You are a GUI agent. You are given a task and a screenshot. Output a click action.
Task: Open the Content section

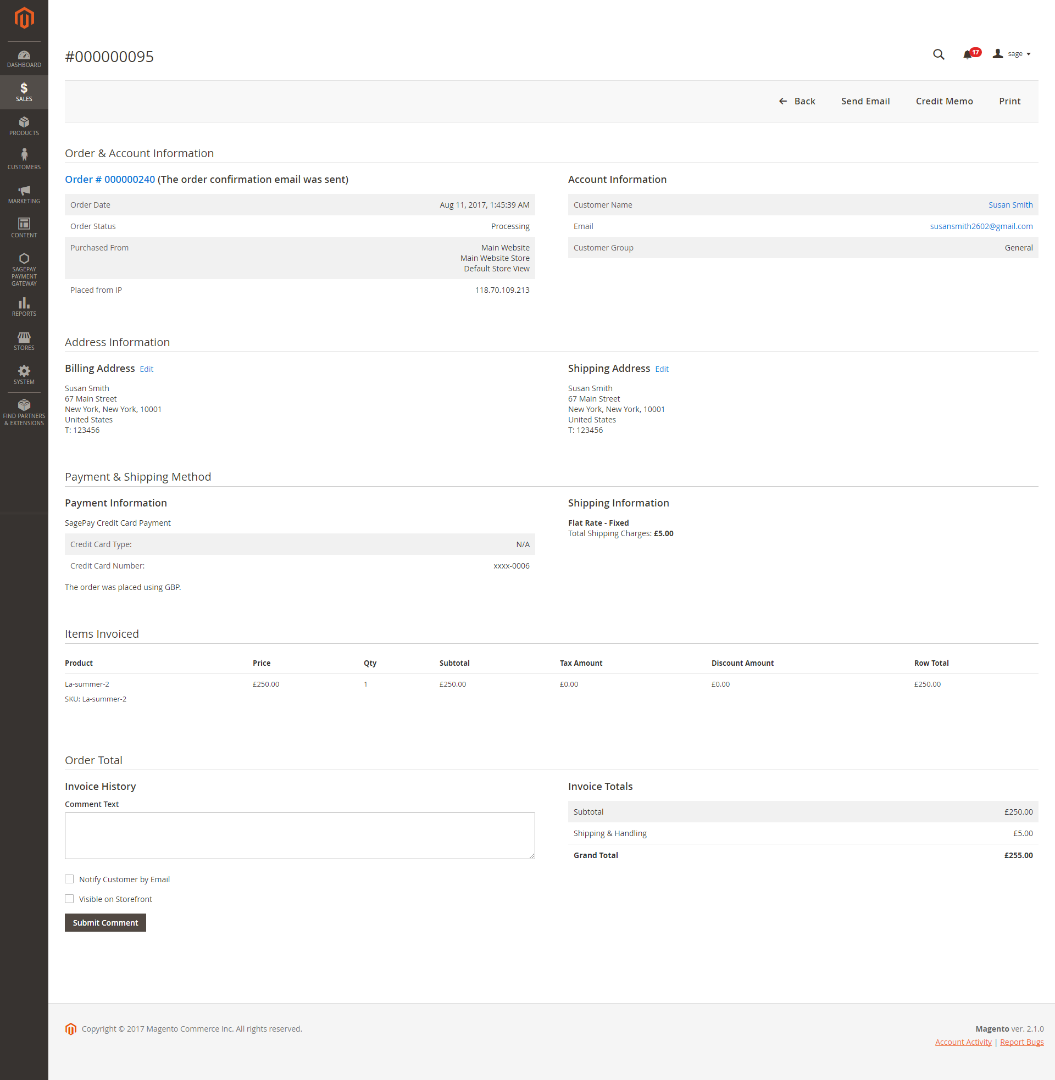pos(24,227)
